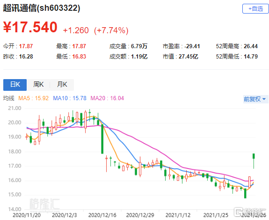This screenshot has width=269, height=220.
Task: Click the 21.00 y-axis label
Action: [15, 108]
